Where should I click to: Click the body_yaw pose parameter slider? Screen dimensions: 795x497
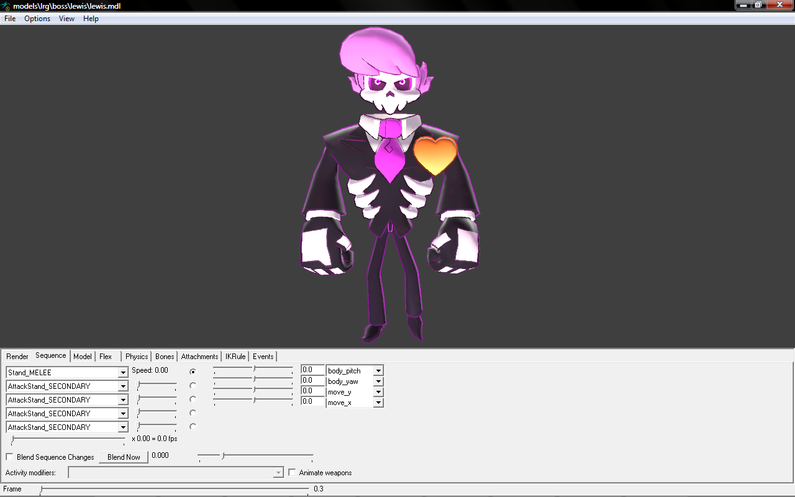pos(253,380)
